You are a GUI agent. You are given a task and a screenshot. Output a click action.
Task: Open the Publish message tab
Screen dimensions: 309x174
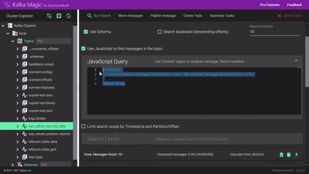163,15
